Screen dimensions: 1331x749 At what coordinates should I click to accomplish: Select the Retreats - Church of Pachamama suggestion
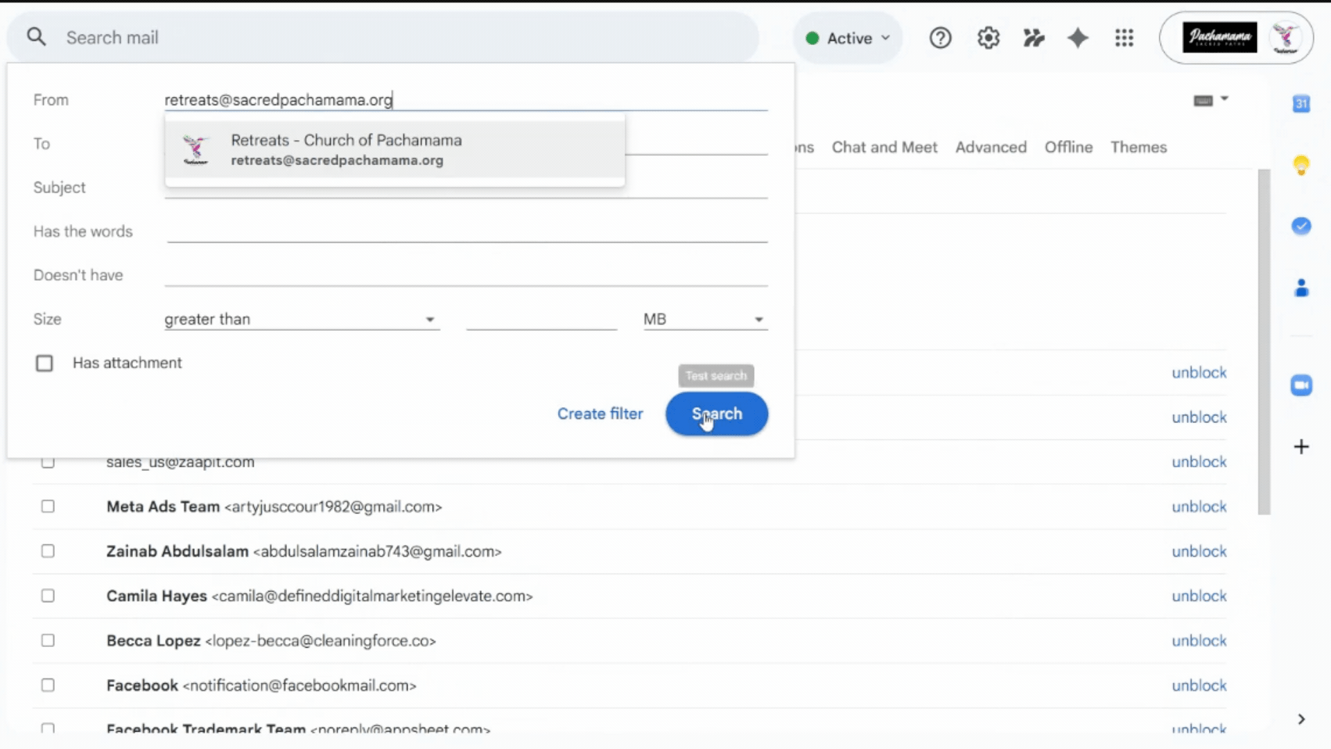tap(395, 150)
